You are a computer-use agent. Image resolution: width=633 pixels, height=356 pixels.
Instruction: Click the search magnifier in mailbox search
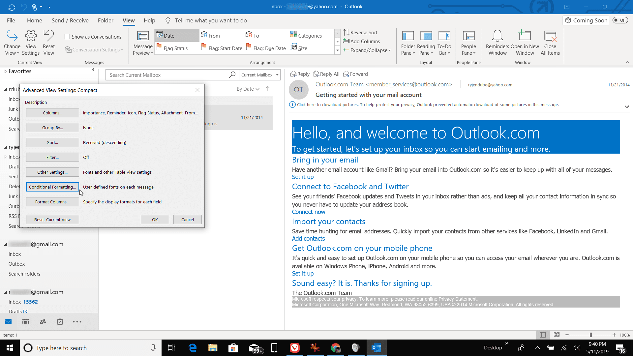[x=232, y=74]
